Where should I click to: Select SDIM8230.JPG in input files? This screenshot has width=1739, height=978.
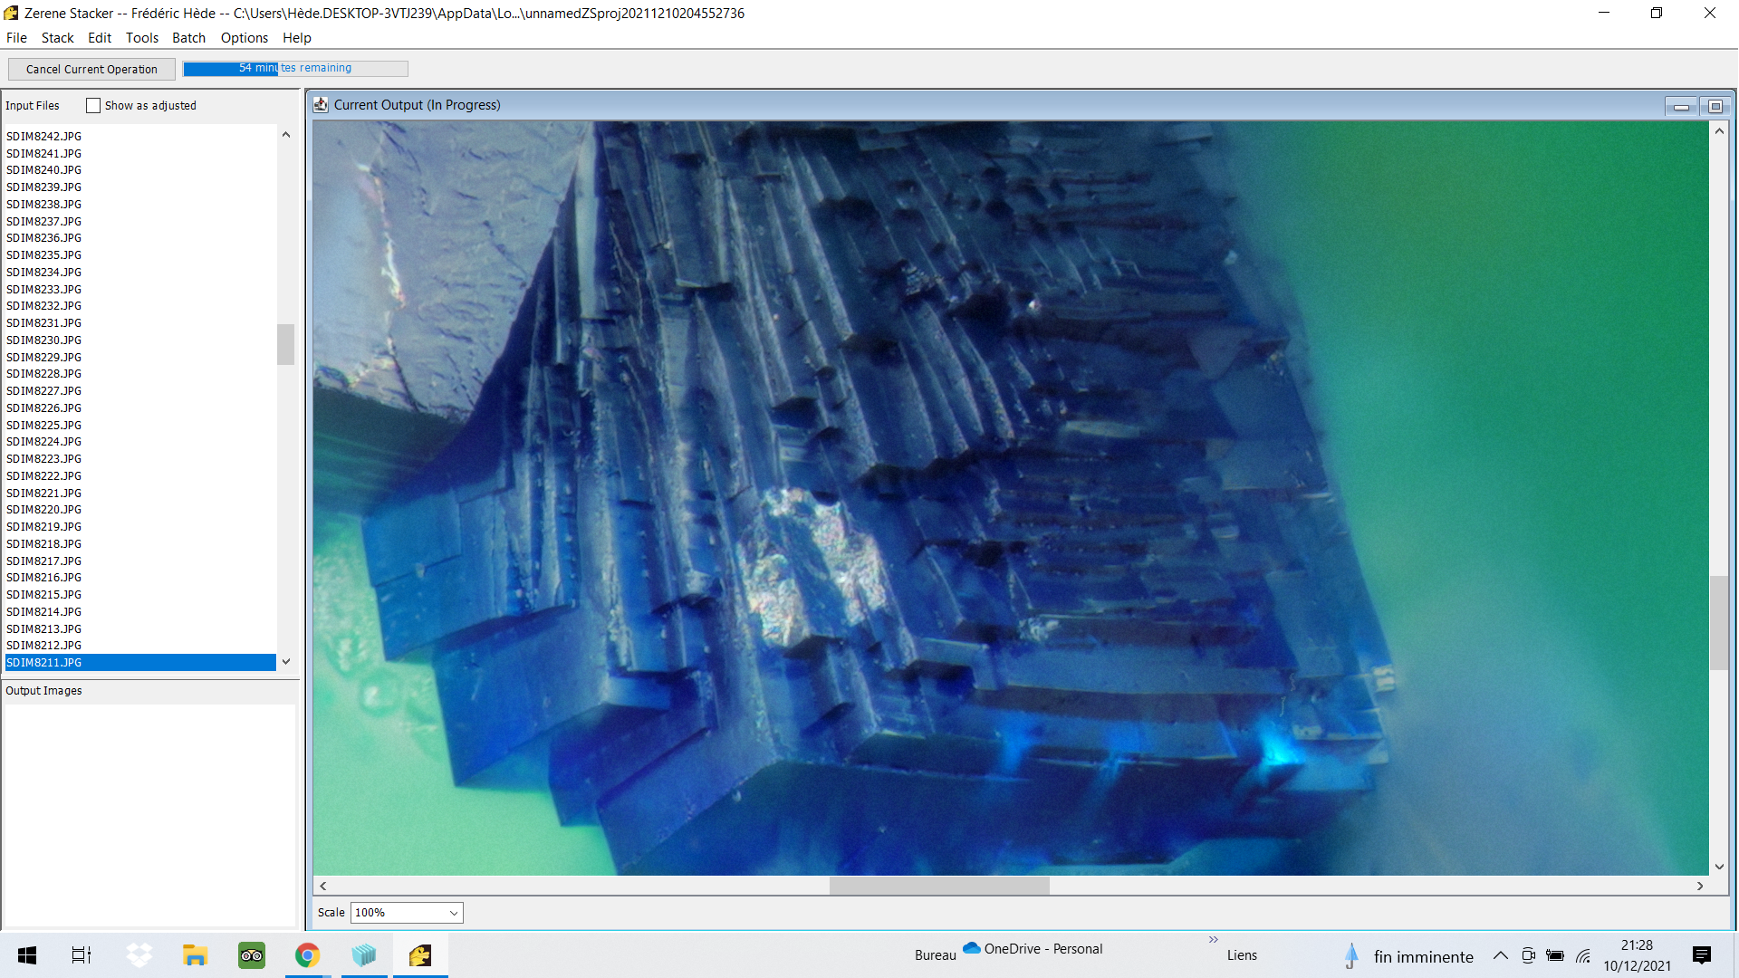coord(43,340)
